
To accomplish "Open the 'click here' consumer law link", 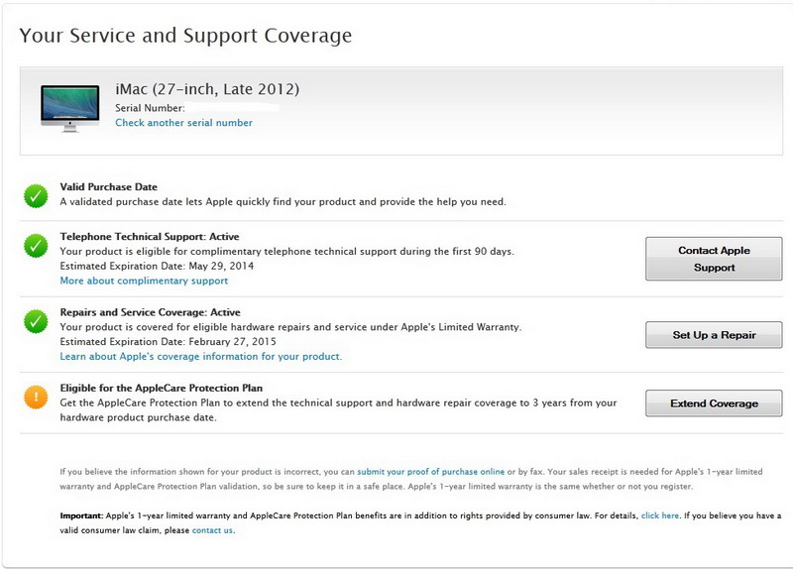I will pos(660,516).
